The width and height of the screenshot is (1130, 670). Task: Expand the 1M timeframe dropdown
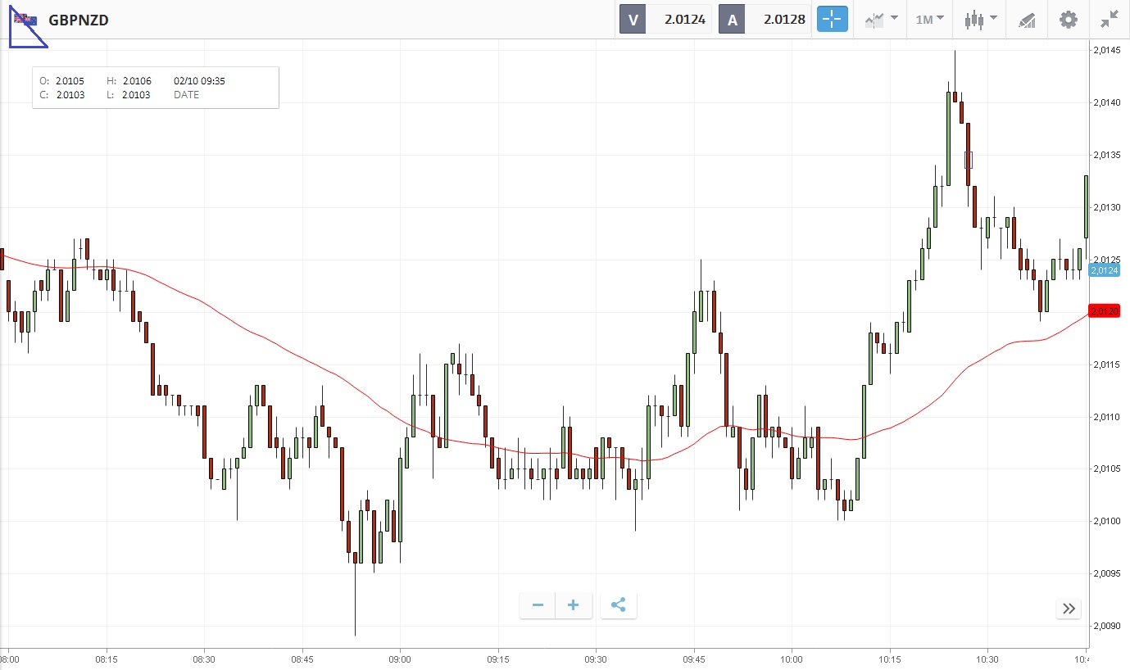point(929,19)
